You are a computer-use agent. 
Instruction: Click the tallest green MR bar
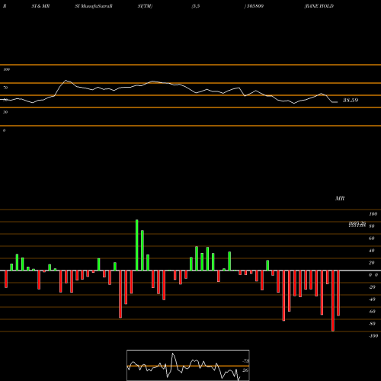coord(137,245)
